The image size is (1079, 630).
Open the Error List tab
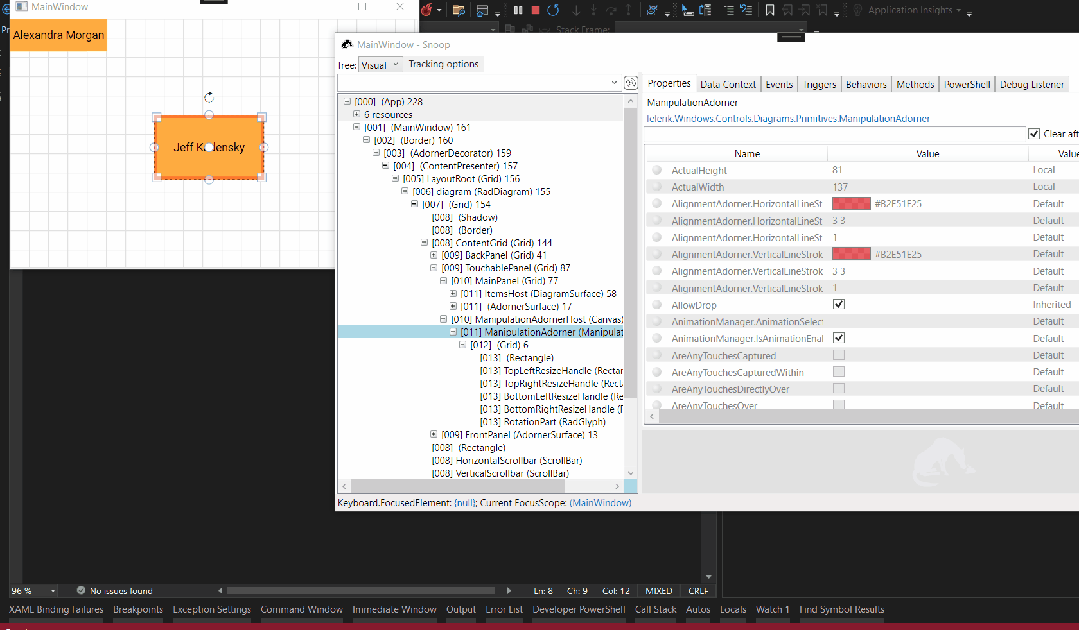(x=504, y=609)
